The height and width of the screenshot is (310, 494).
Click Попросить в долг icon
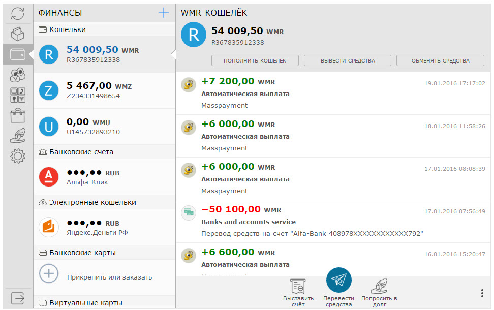tap(379, 286)
